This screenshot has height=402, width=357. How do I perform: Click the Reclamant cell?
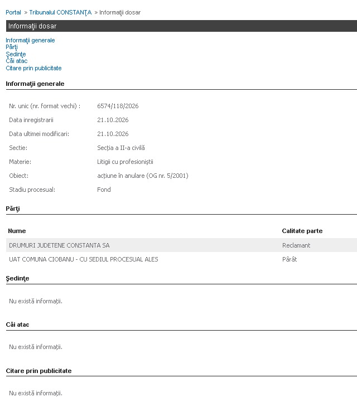pos(296,245)
